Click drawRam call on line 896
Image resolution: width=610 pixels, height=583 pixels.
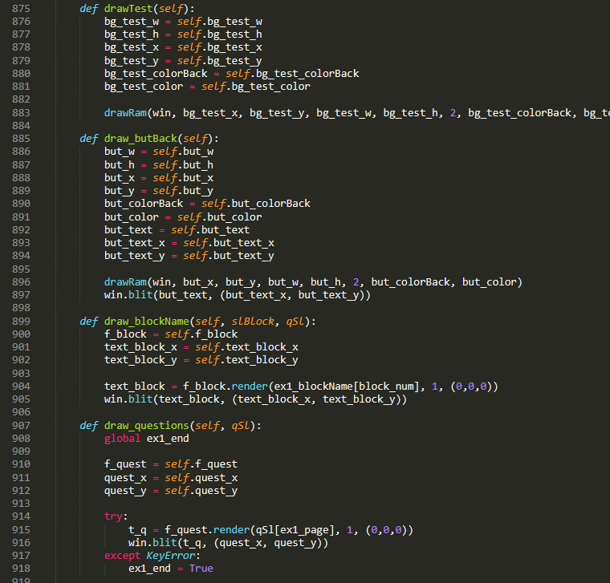[125, 281]
